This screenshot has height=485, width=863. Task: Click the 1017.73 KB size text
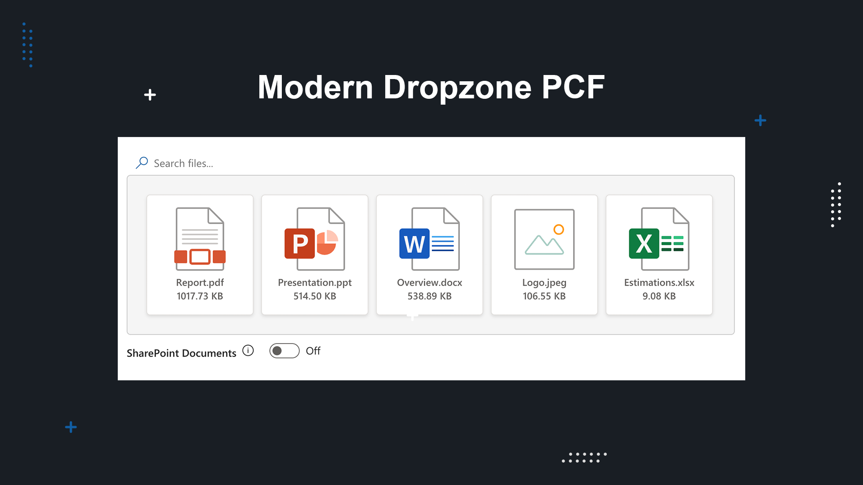click(x=200, y=296)
